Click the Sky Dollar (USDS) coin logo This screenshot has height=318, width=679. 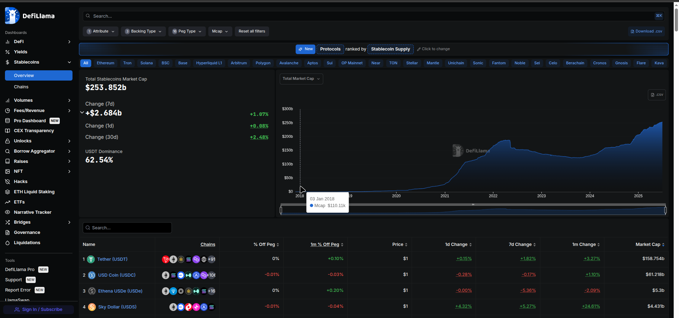pyautogui.click(x=92, y=307)
